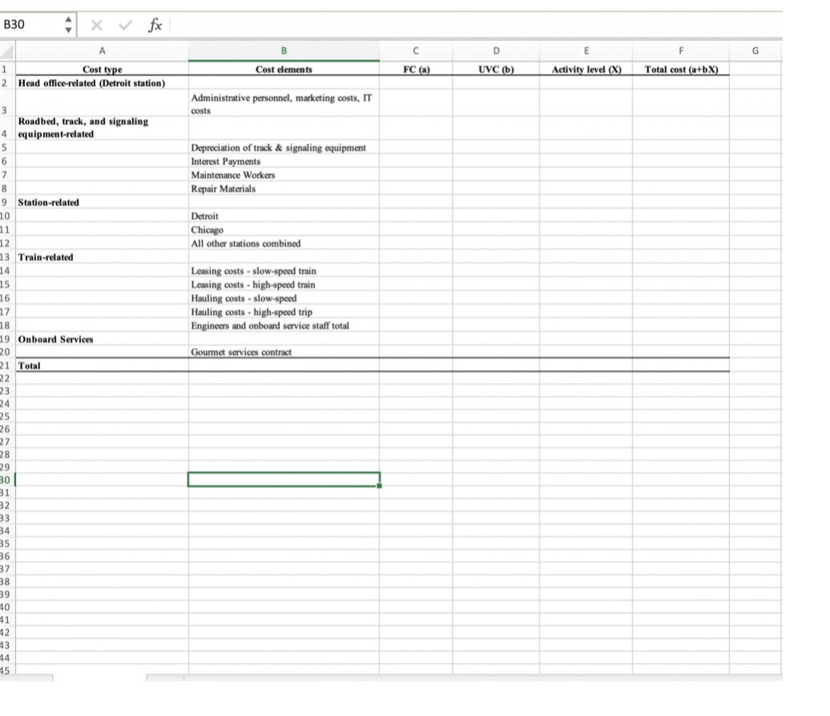Click the checkmark enter icon near formula bar
The image size is (830, 716).
(125, 25)
